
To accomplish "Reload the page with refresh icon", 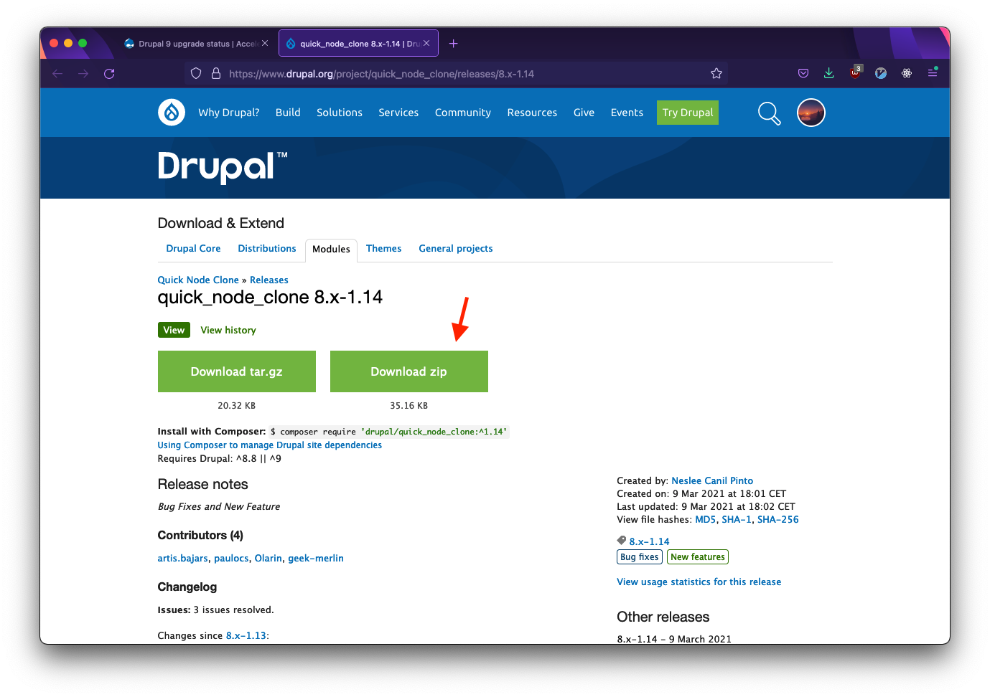I will click(x=109, y=74).
